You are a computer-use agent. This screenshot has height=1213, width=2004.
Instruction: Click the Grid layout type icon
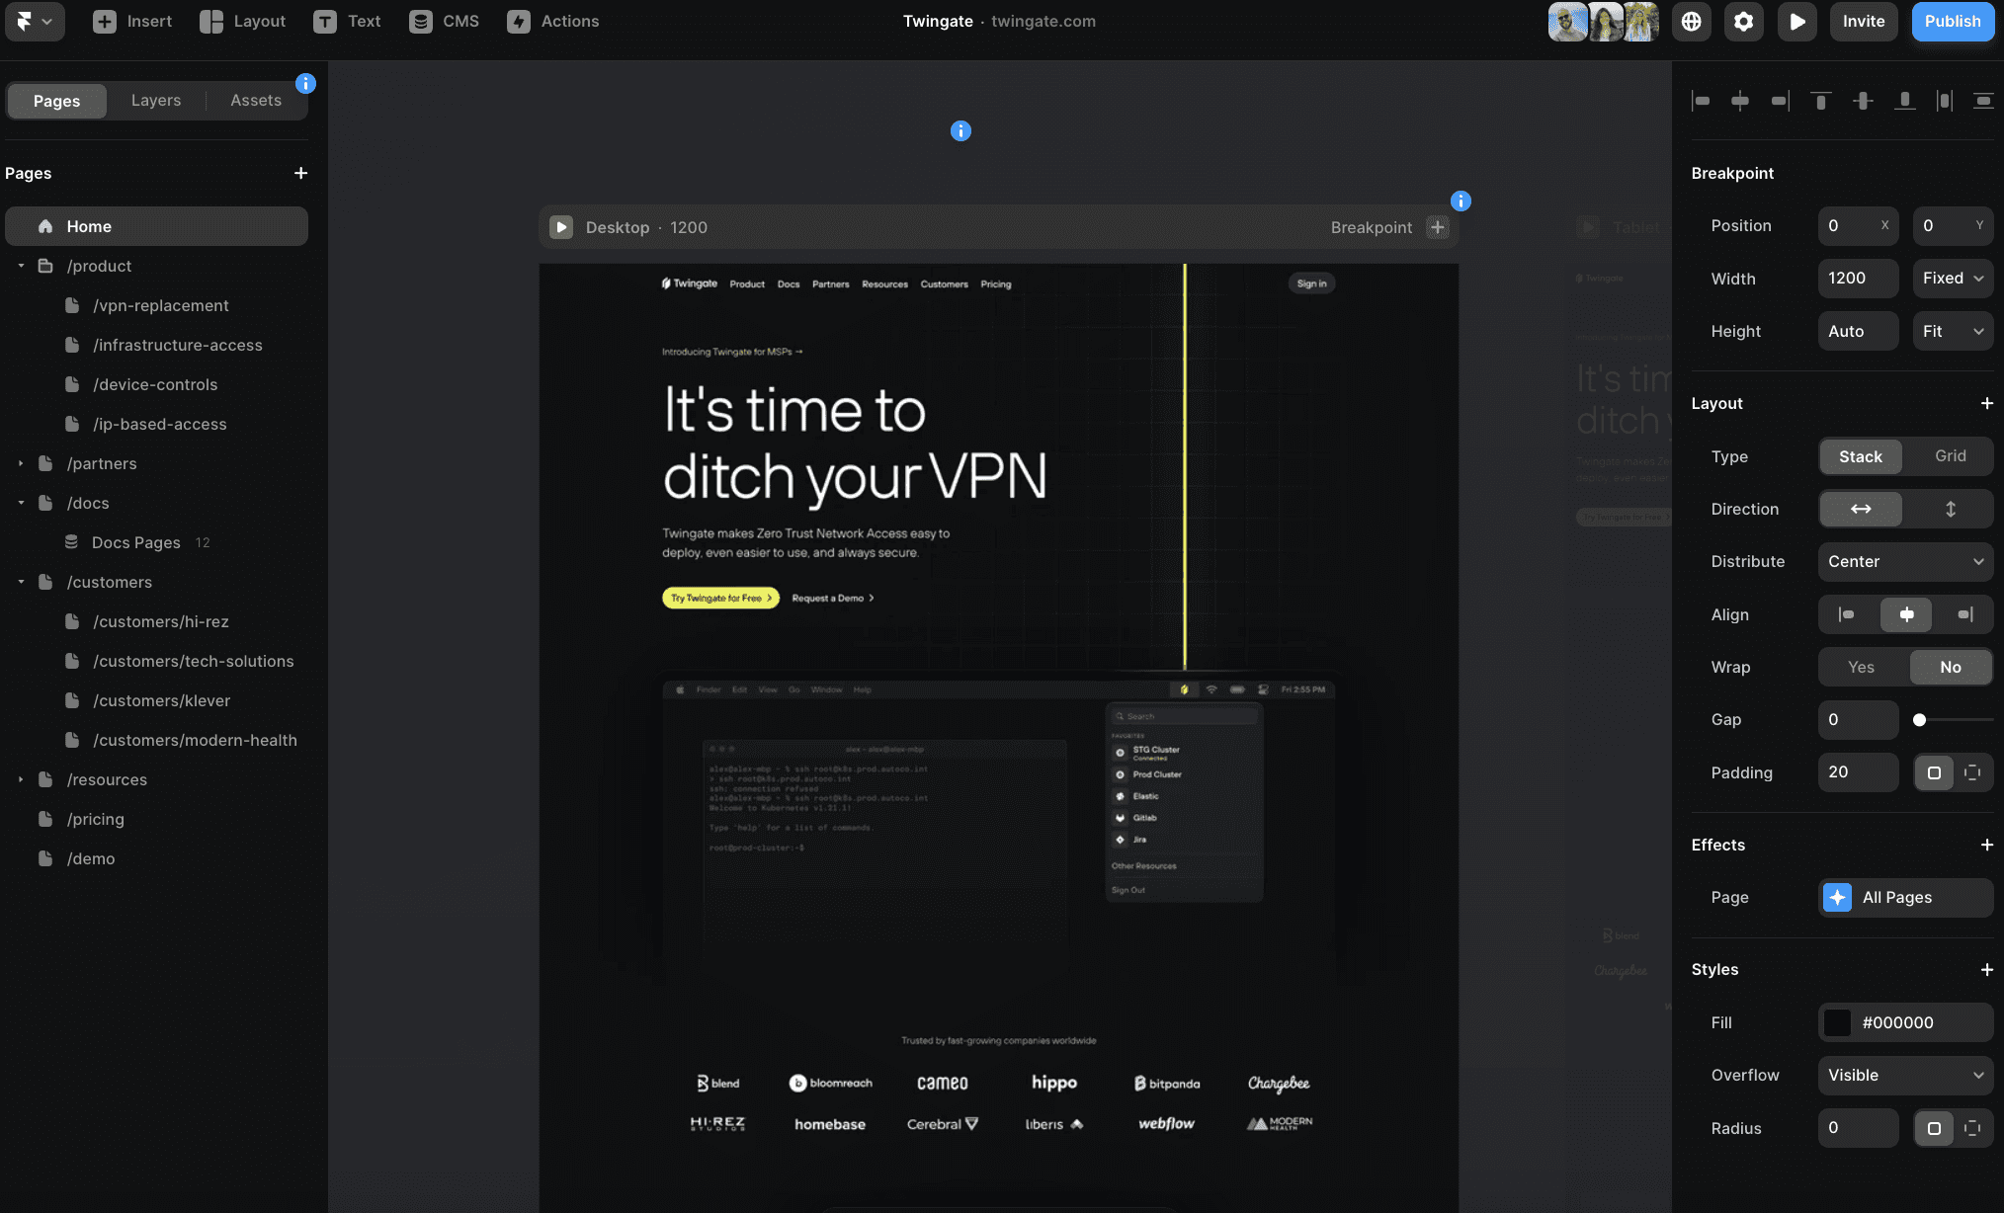tap(1950, 454)
